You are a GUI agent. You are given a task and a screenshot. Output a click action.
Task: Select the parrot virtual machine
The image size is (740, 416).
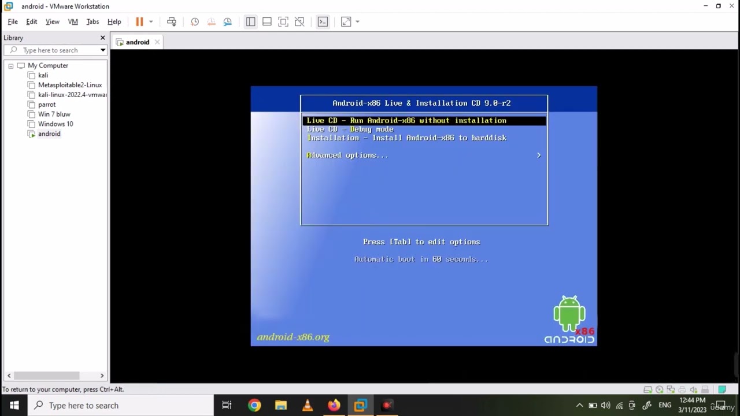47,105
